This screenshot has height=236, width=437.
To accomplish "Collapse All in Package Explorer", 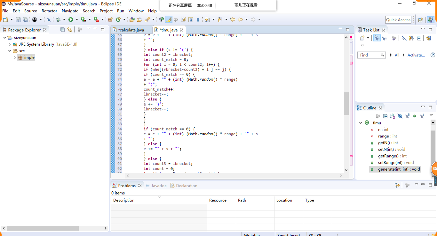I will pos(63,30).
